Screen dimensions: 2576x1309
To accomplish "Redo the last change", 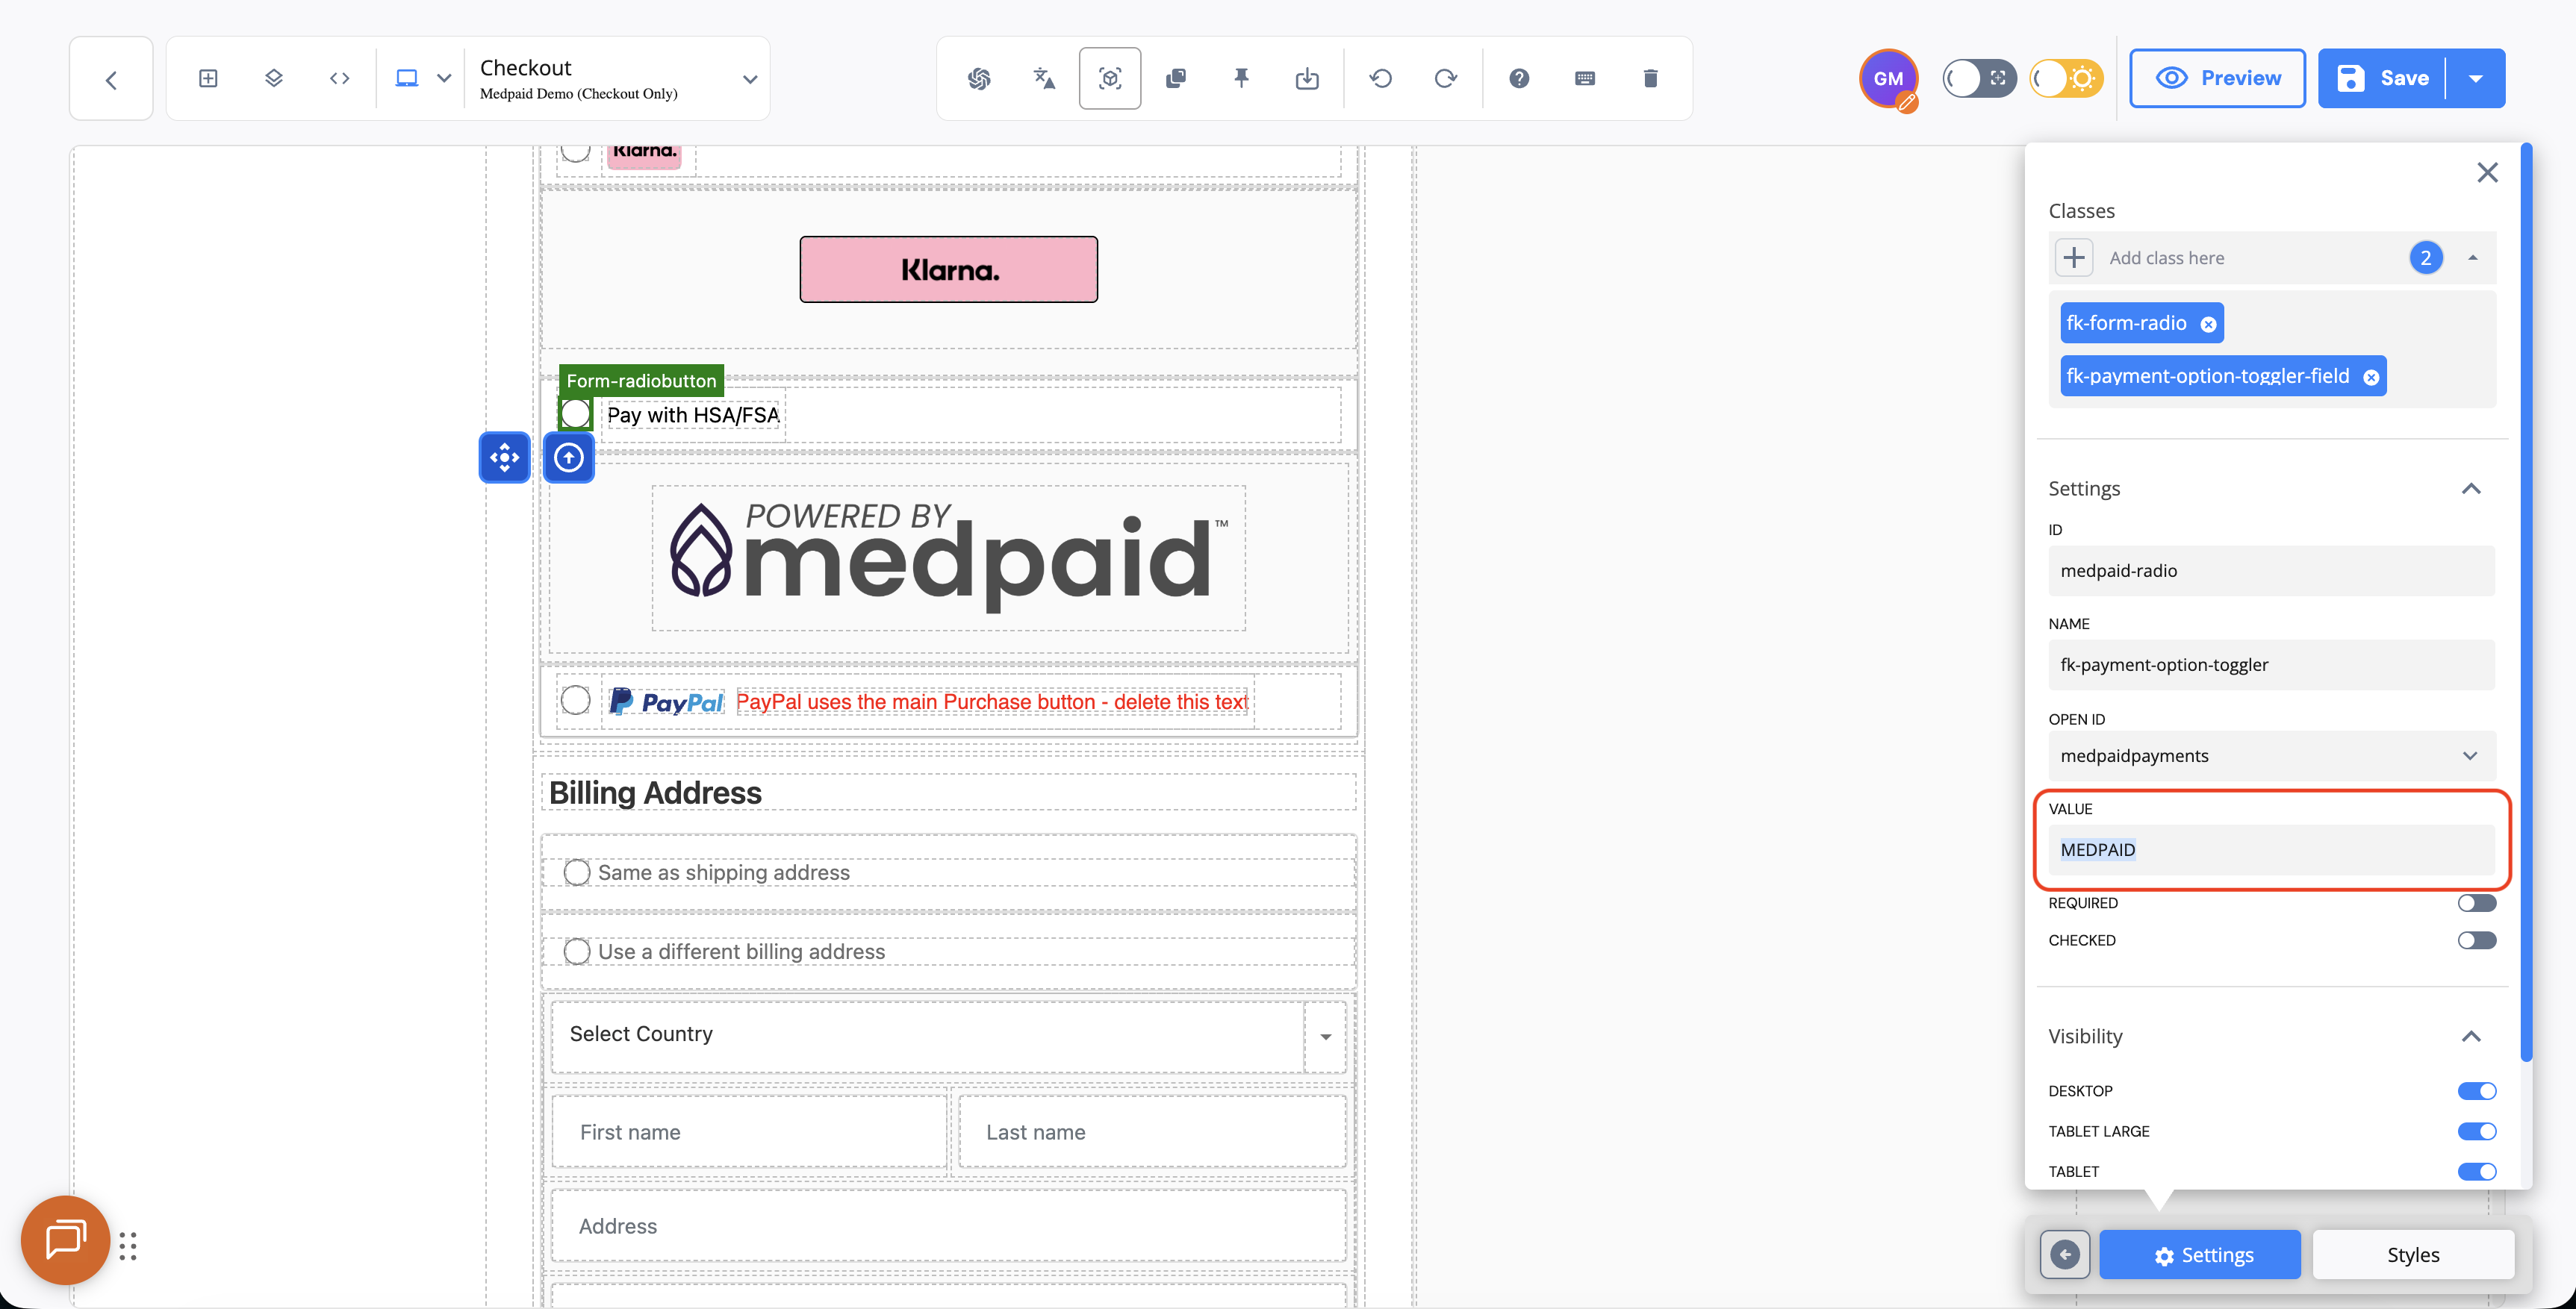I will (x=1445, y=78).
